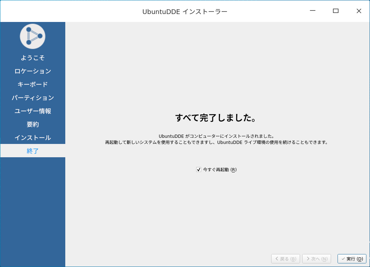Select the パーティション step in sidebar

point(32,98)
